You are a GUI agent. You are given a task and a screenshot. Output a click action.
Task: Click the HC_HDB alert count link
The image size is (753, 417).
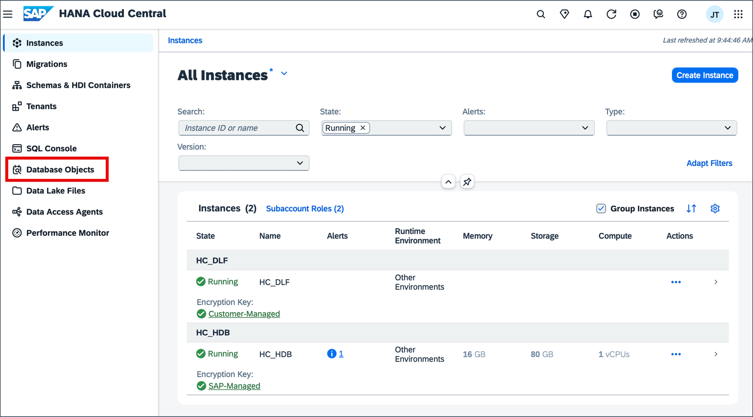tap(341, 354)
